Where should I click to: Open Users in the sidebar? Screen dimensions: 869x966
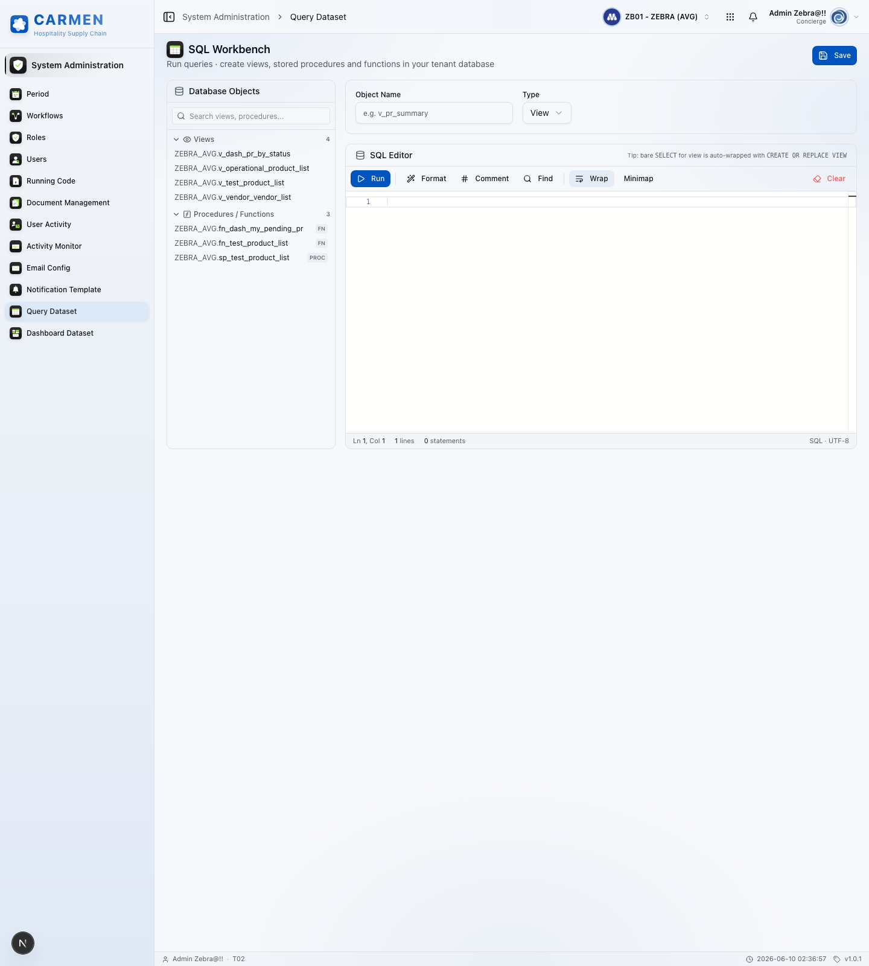point(77,159)
